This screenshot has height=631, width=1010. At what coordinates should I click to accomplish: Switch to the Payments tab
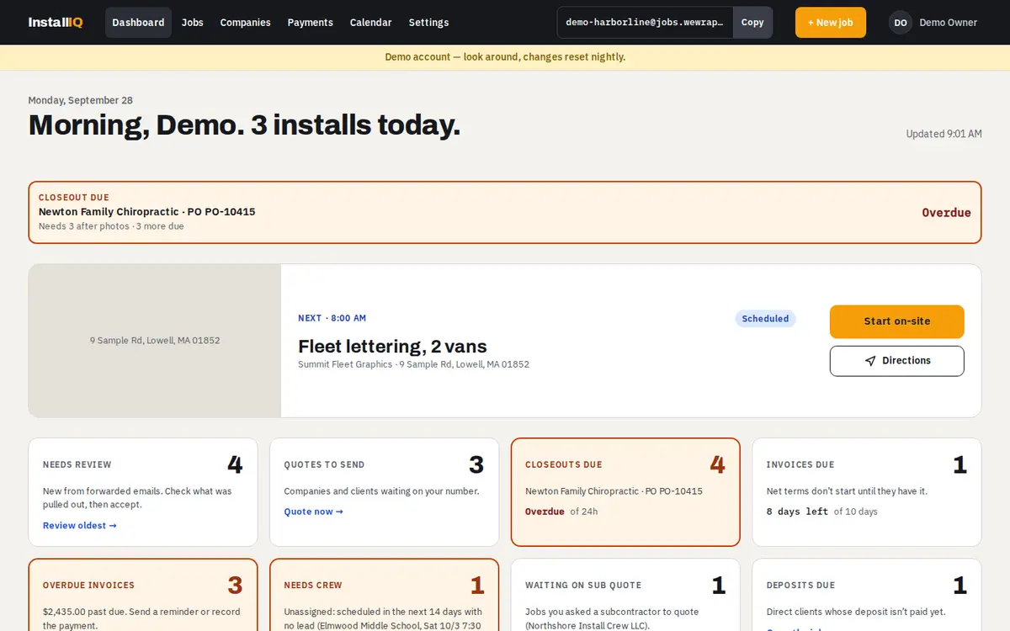click(310, 23)
